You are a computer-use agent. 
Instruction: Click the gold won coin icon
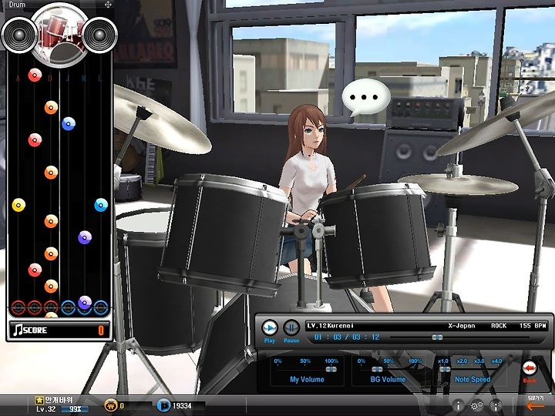[110, 405]
